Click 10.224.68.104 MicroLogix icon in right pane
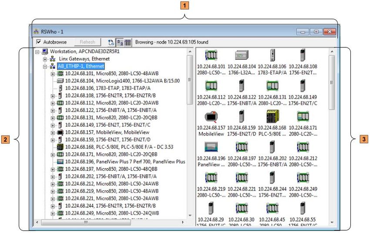This screenshot has height=233, width=370. tap(242, 55)
